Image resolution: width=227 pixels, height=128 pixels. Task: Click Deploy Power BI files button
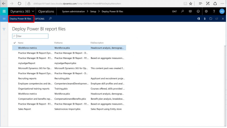pyautogui.click(x=21, y=19)
